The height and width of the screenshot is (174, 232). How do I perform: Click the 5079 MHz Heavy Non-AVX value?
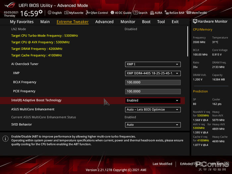pos(218,120)
